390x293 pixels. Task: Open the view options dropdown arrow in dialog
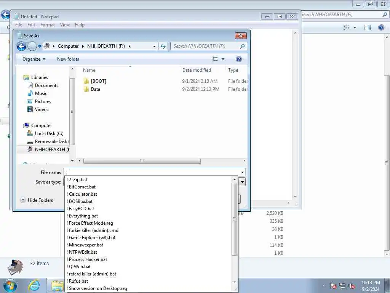(x=223, y=59)
